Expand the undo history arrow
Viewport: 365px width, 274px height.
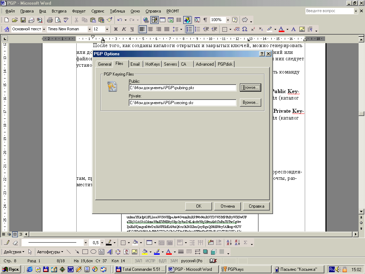coord(125,20)
